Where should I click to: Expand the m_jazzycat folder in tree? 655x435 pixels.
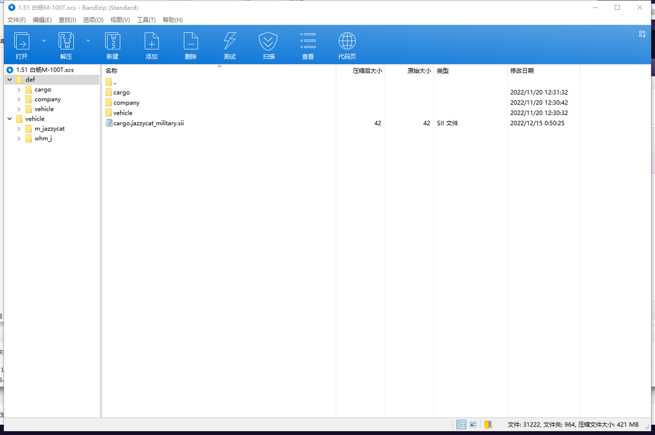coord(19,129)
